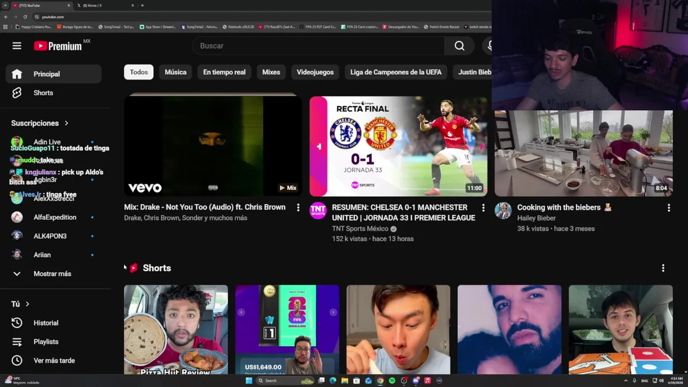Select the Música filter chip
Image resolution: width=688 pixels, height=387 pixels.
pos(176,72)
